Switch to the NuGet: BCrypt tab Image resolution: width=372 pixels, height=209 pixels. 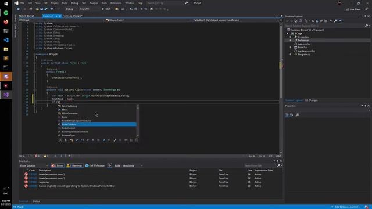[27, 16]
